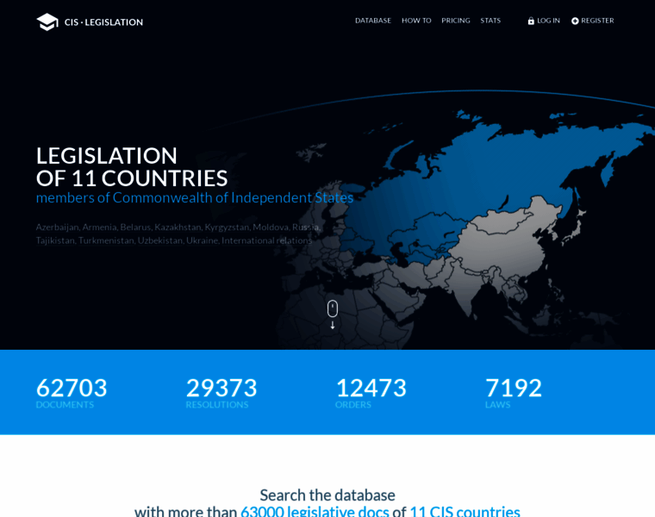Click the down arrow below the mouse icon
Viewport: 655px width, 517px height.
click(333, 326)
